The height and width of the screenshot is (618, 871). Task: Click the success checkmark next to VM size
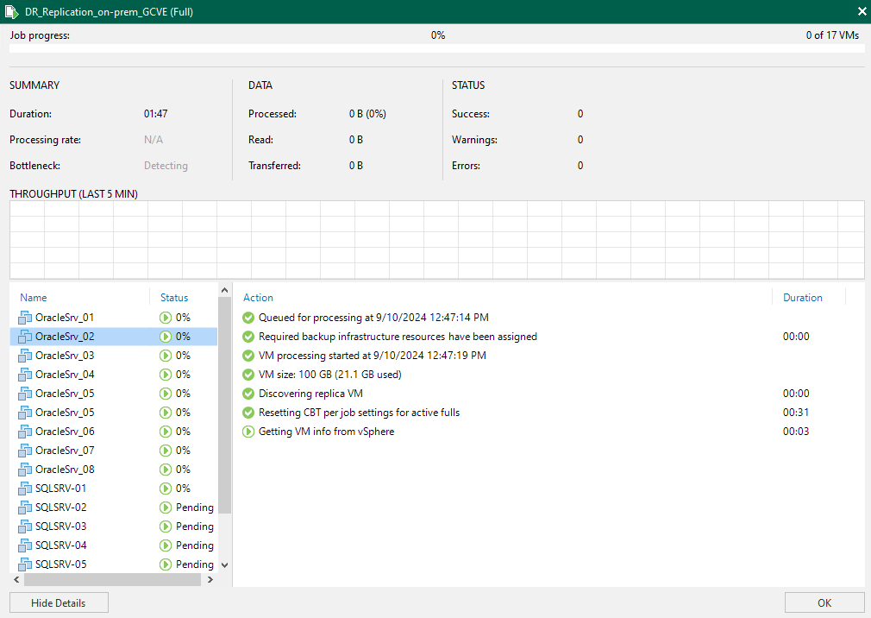(x=249, y=375)
